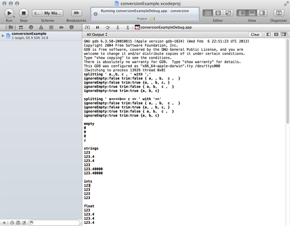The width and height of the screenshot is (290, 226).
Task: Stop the running app
Action: click(x=24, y=13)
